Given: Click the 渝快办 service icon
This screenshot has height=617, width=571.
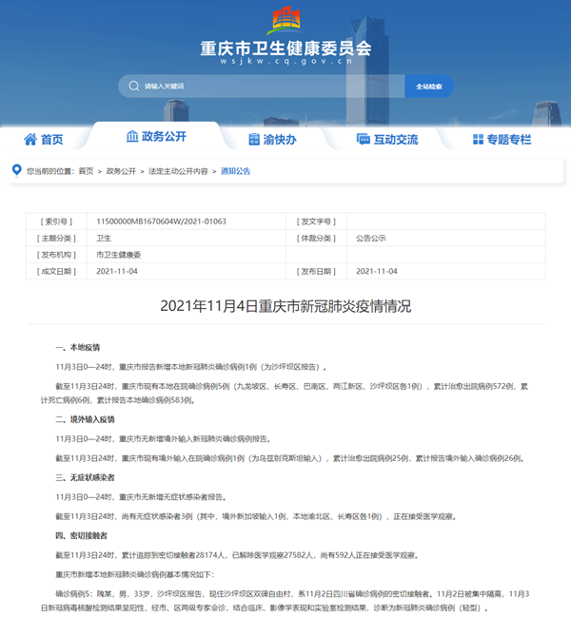Looking at the screenshot, I should tap(253, 139).
